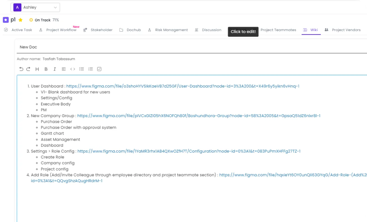Click the 'Dashboard' bullet item

pyautogui.click(x=52, y=145)
